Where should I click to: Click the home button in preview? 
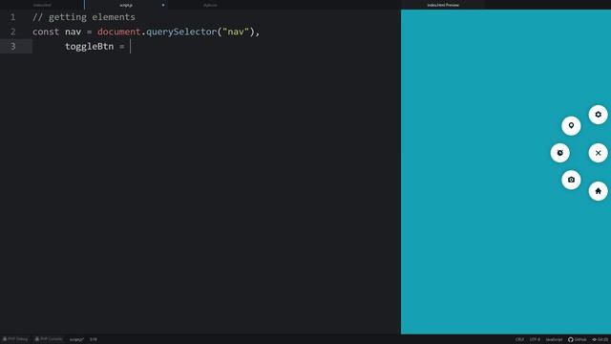(598, 191)
